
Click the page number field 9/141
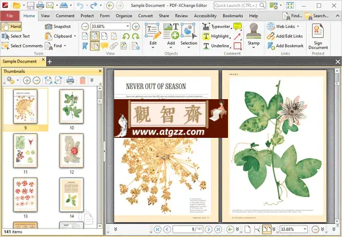[188, 229]
